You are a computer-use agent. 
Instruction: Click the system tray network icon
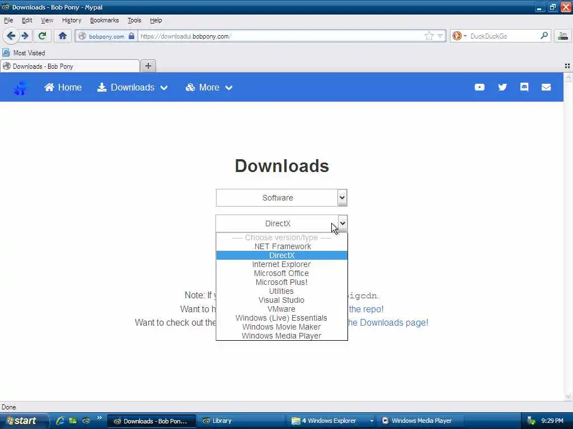tap(531, 421)
